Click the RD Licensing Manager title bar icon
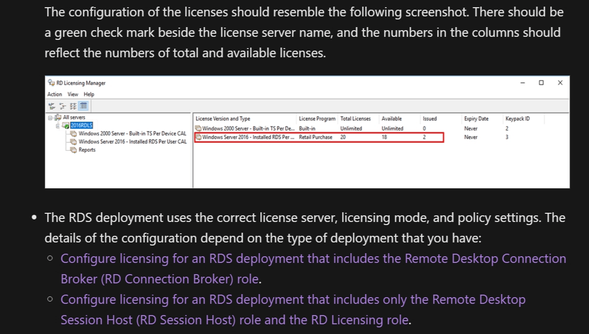The height and width of the screenshot is (334, 589). pyautogui.click(x=51, y=83)
